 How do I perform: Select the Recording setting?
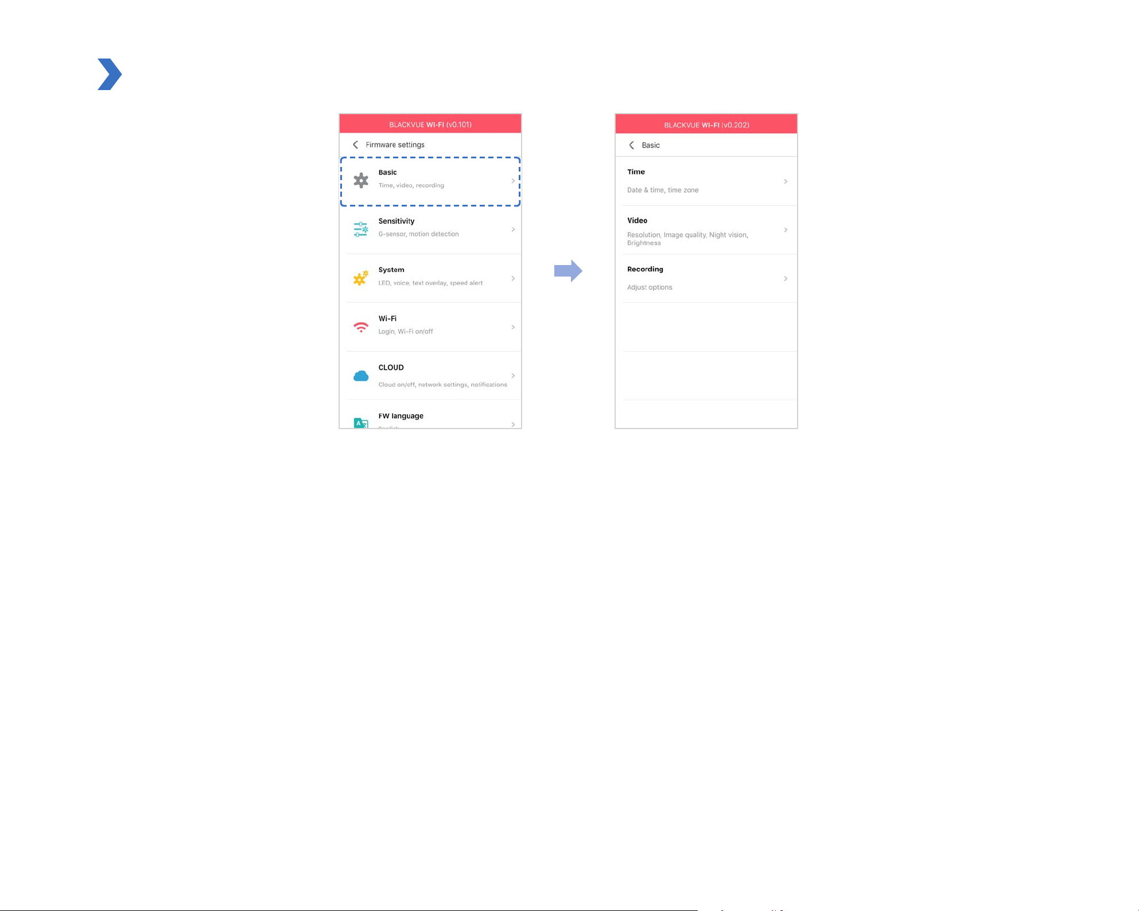coord(706,279)
